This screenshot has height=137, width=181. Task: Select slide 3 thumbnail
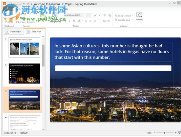coord(24,100)
